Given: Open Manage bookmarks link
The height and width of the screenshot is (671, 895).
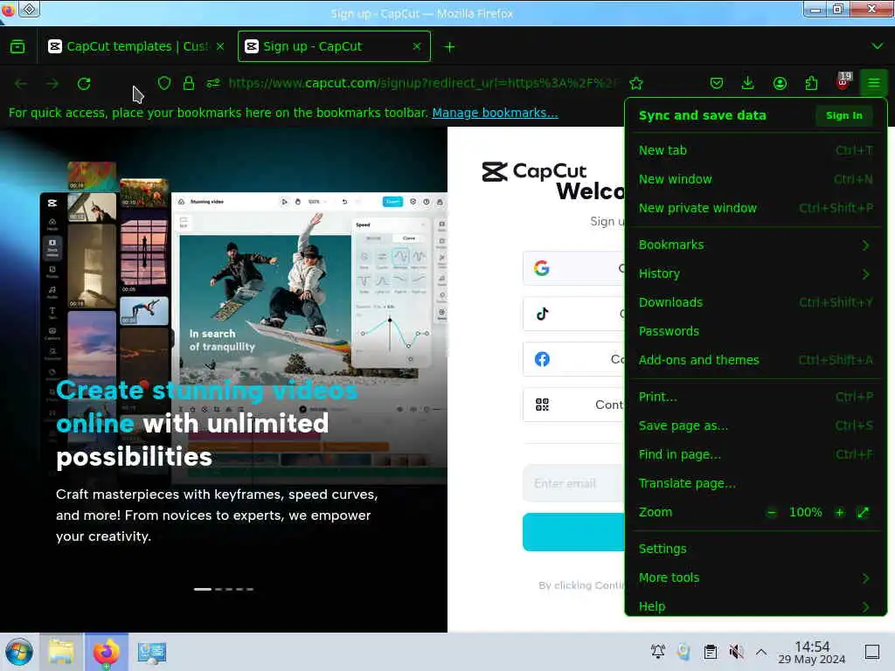Looking at the screenshot, I should (495, 113).
